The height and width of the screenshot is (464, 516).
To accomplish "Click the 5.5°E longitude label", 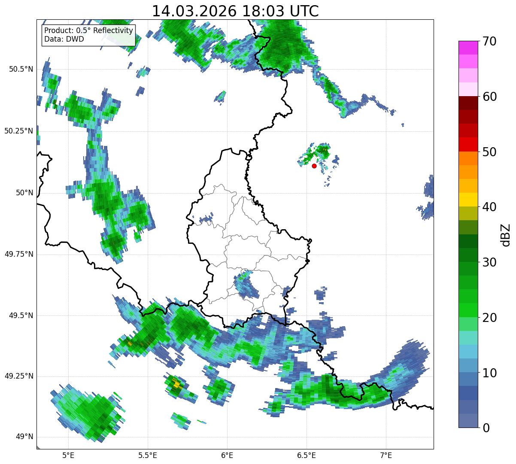I will tap(148, 455).
